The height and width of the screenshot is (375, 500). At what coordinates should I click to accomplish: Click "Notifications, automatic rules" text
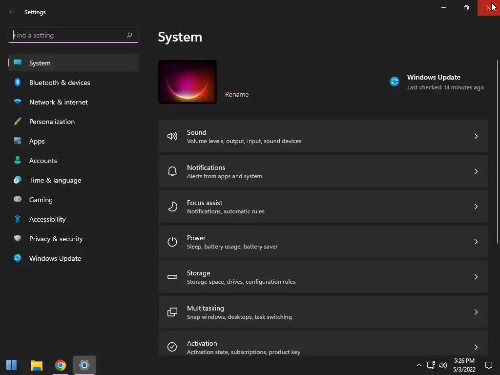(226, 211)
